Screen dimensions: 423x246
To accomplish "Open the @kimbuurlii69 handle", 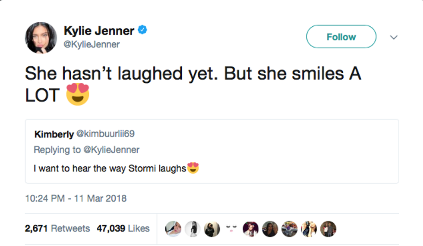I will pyautogui.click(x=105, y=134).
